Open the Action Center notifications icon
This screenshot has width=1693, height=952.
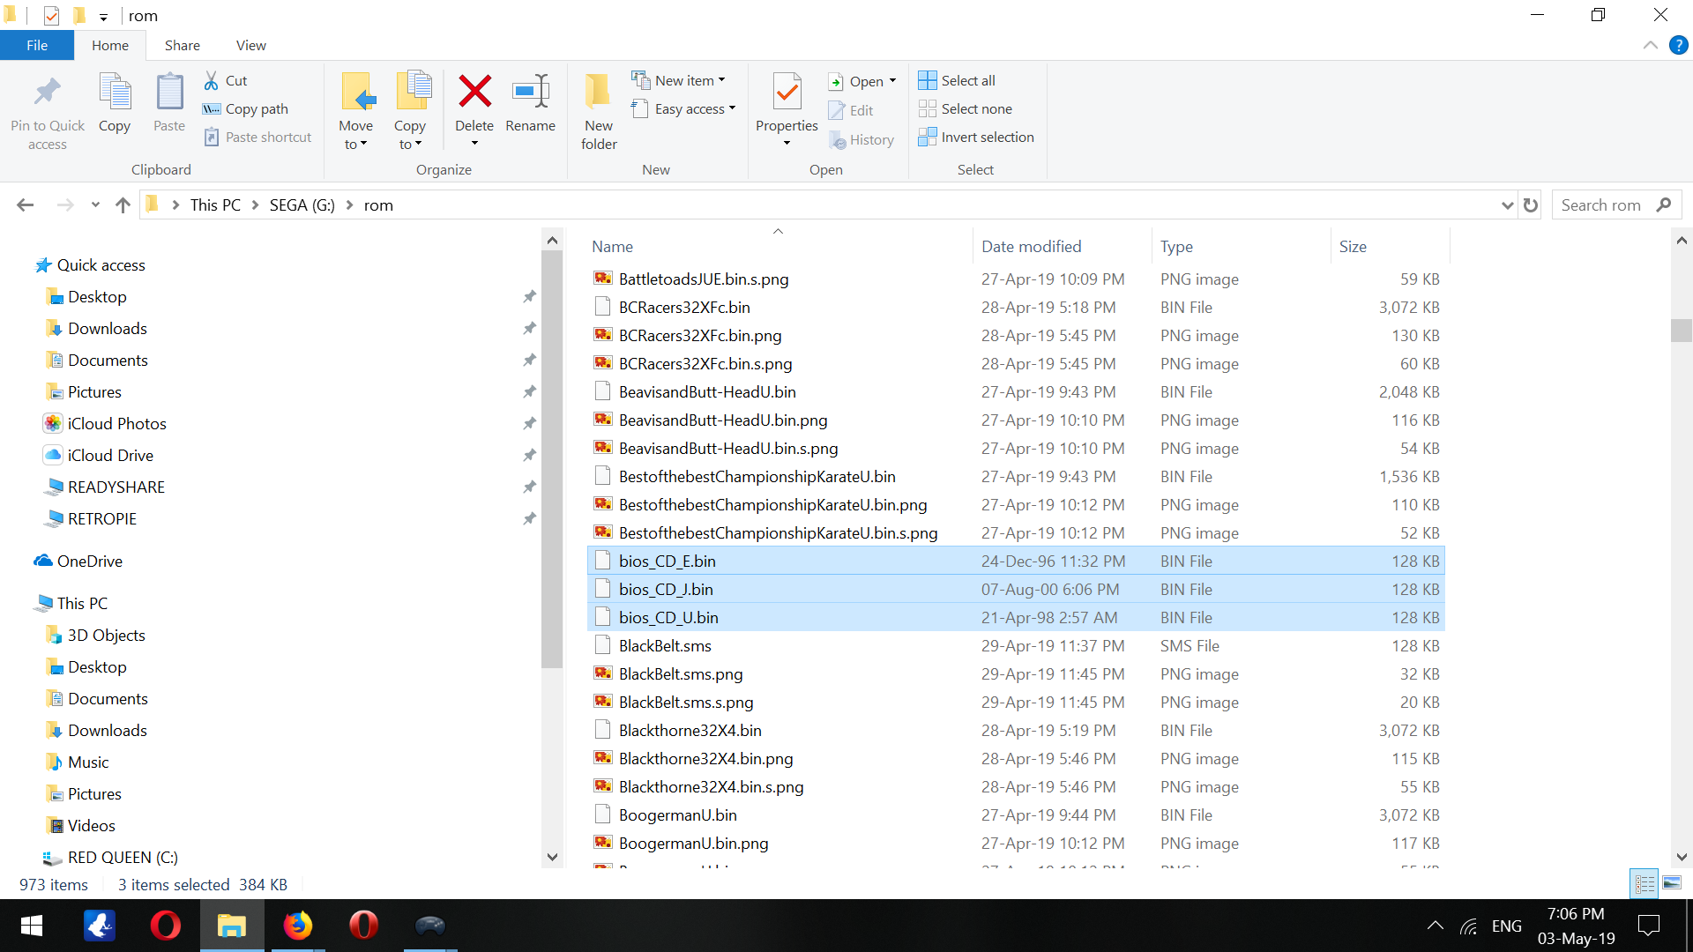click(1648, 926)
